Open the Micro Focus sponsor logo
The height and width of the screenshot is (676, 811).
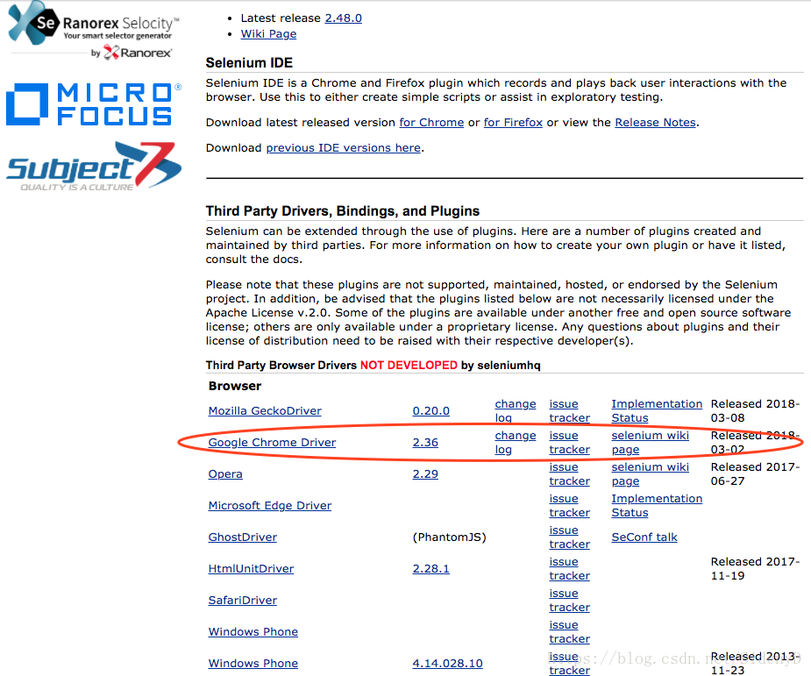94,104
